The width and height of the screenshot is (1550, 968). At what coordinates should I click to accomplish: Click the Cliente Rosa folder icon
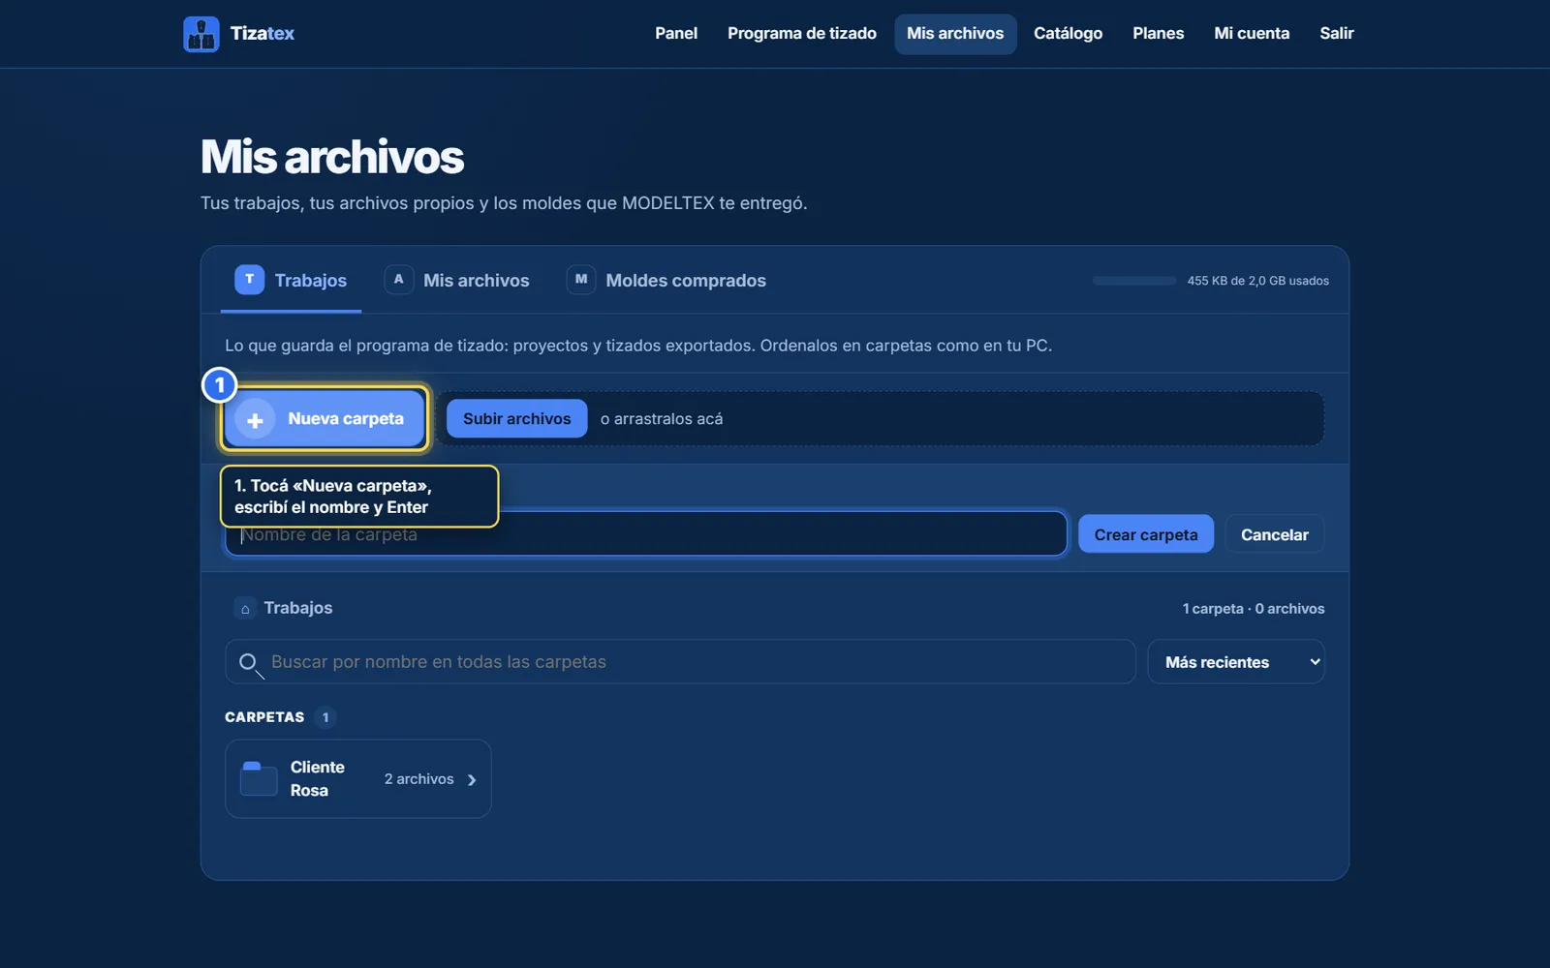pos(259,778)
